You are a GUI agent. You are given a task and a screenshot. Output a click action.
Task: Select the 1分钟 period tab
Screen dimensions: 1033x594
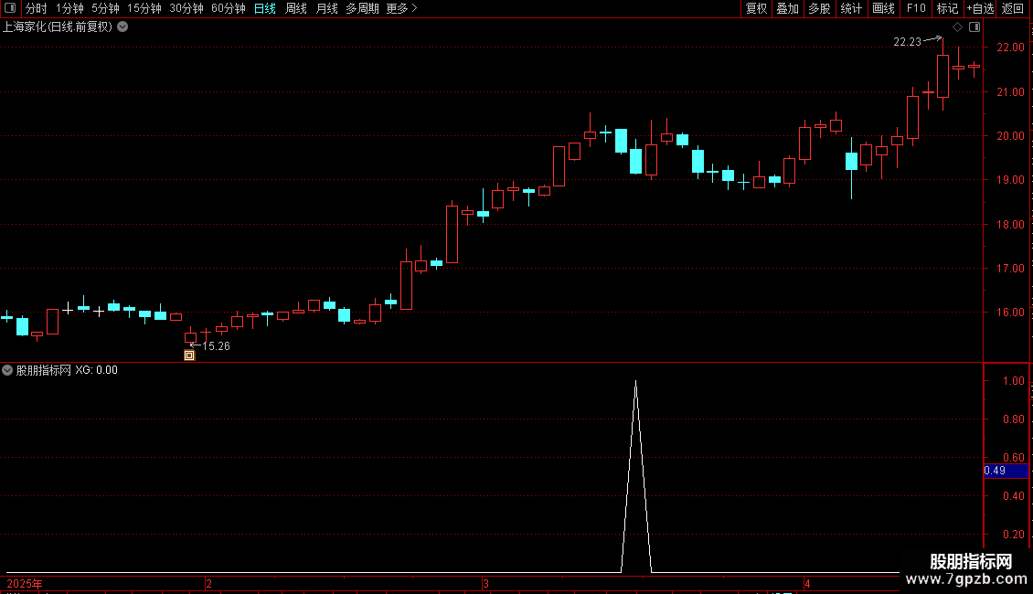coord(69,8)
